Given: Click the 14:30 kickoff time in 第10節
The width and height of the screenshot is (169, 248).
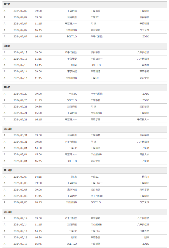Looking at the screenshot, I should tap(38, 148).
